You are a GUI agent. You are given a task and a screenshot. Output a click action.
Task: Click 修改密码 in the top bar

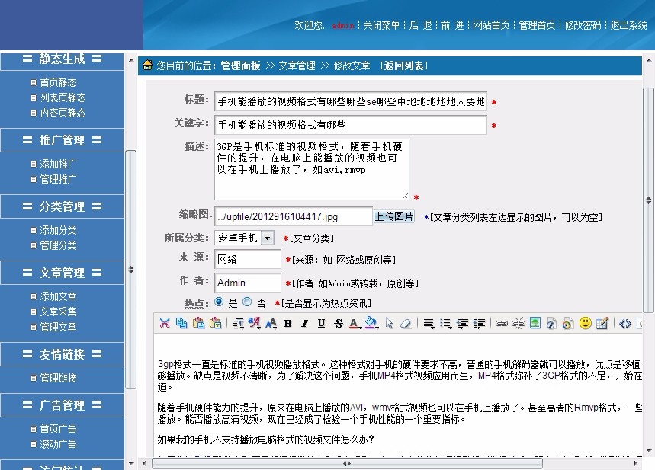tap(583, 25)
